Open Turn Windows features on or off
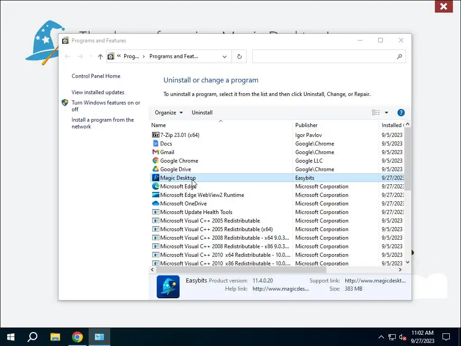461x346 pixels. coord(106,106)
